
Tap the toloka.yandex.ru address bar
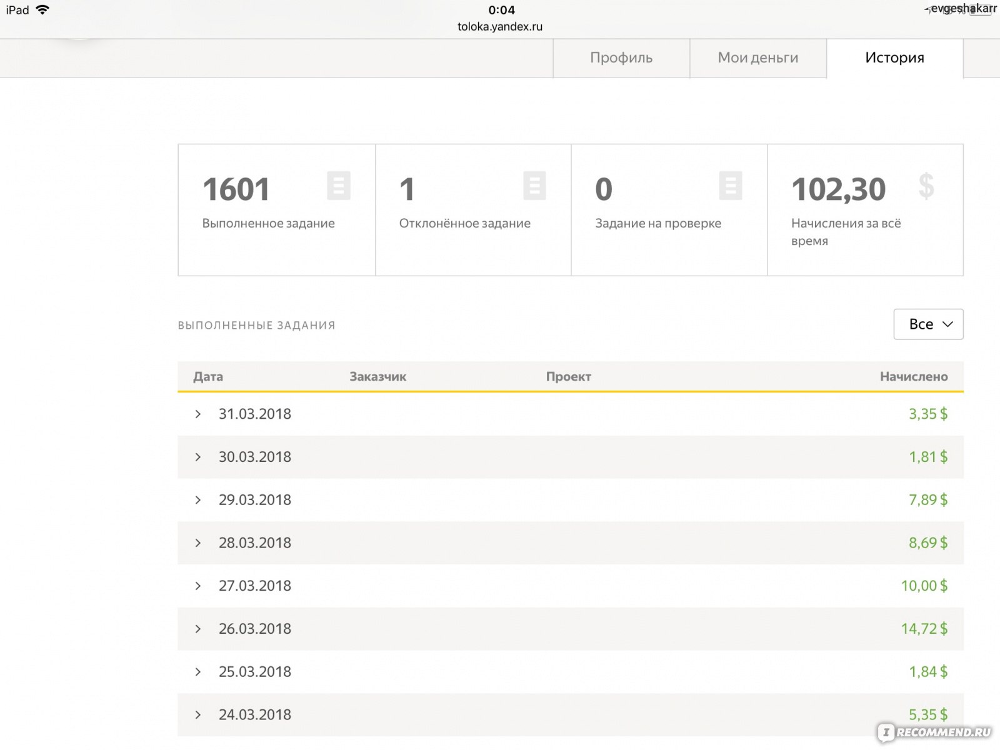(x=500, y=27)
